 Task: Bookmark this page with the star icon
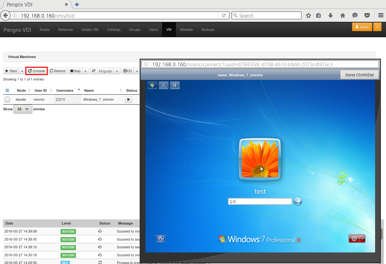click(308, 15)
